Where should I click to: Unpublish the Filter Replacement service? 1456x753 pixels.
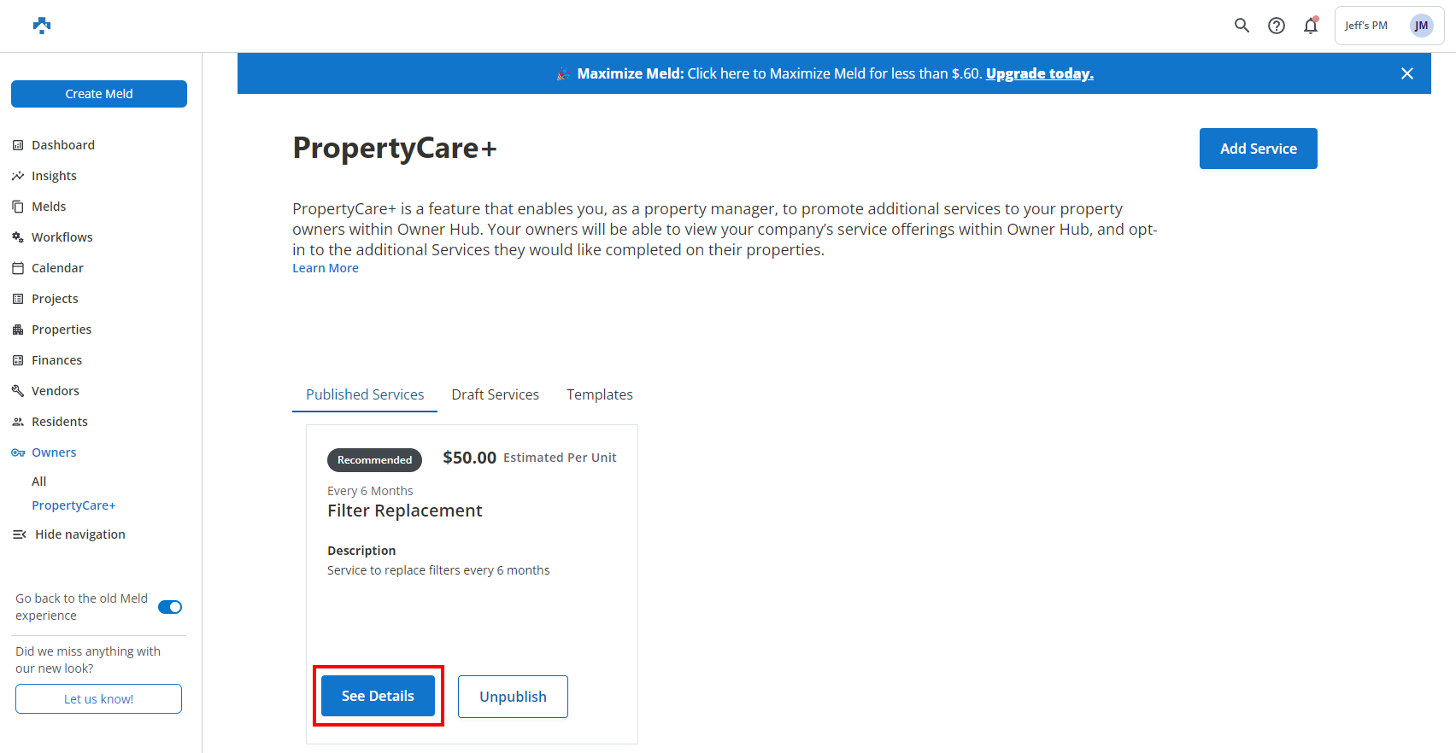tap(513, 697)
